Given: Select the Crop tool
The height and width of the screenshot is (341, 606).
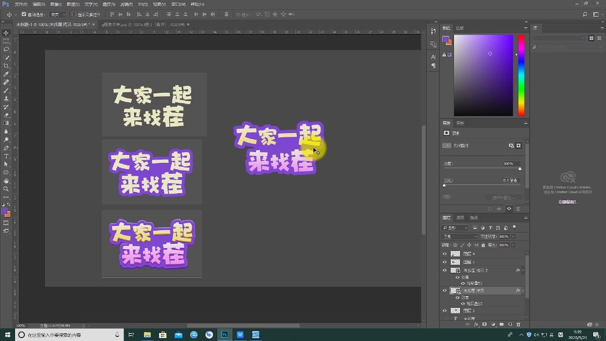Looking at the screenshot, I should (x=6, y=66).
